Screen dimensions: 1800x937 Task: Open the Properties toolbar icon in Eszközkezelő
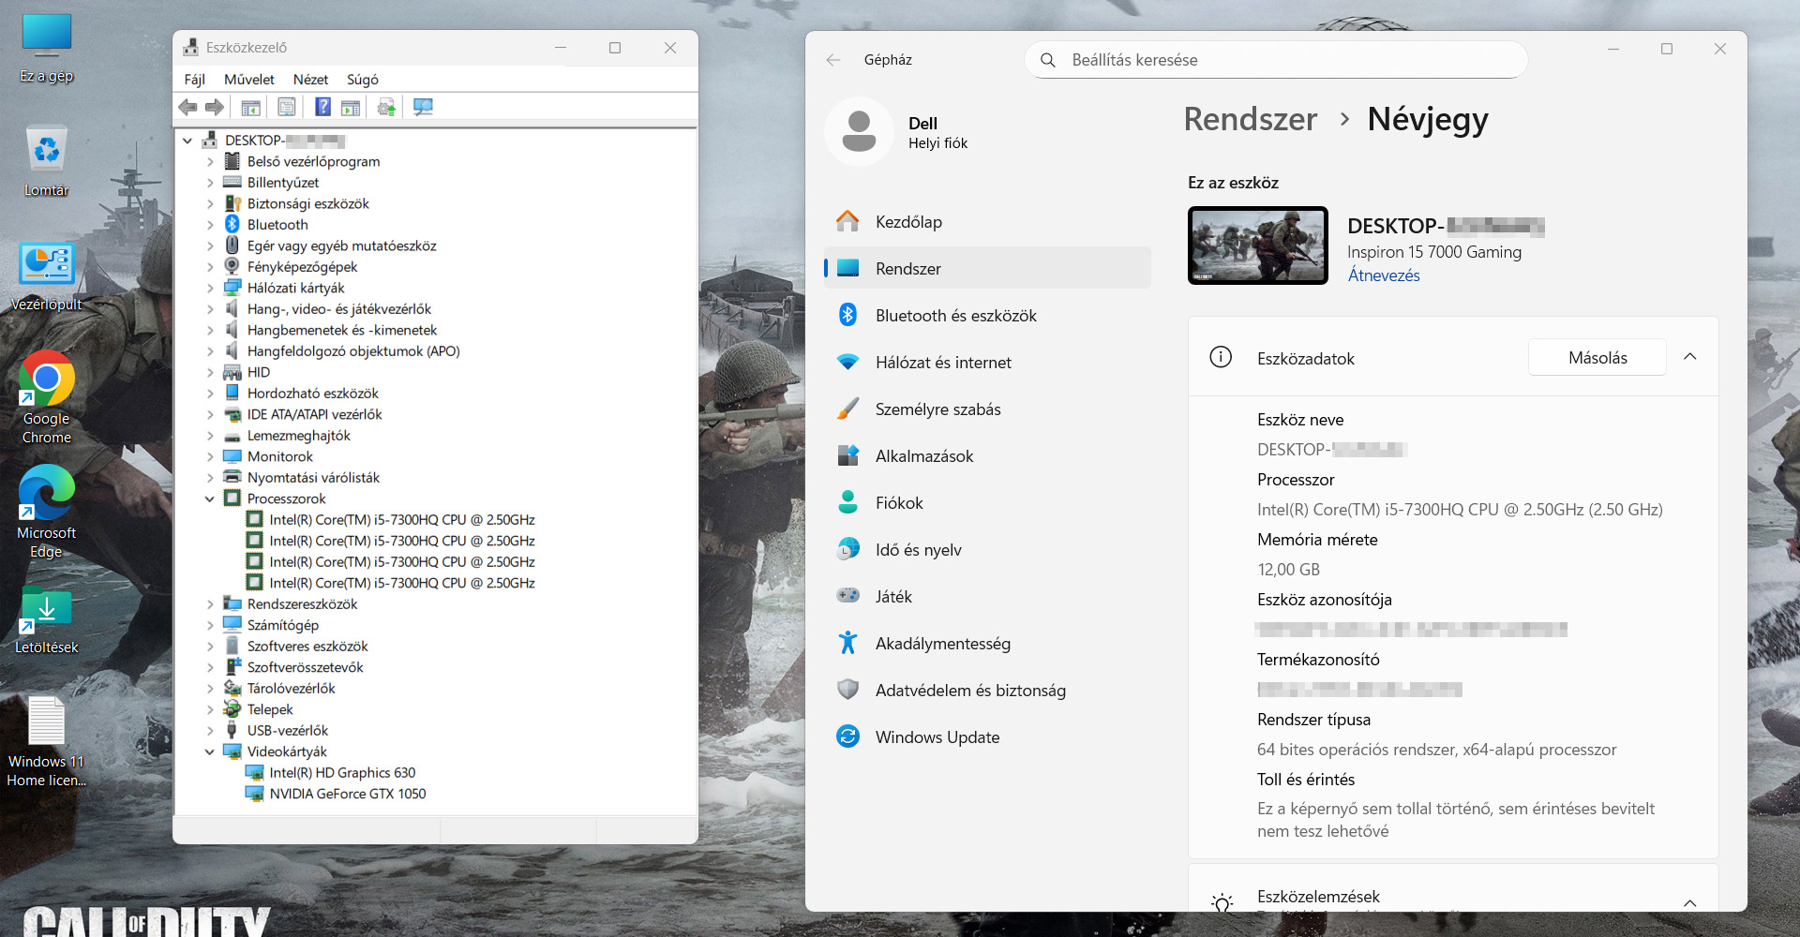pos(287,107)
